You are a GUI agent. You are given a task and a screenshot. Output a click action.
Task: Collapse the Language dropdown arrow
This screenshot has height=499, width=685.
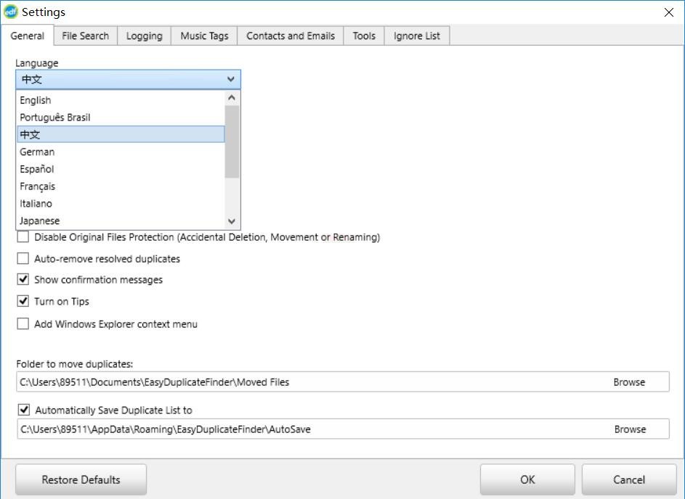pyautogui.click(x=231, y=80)
